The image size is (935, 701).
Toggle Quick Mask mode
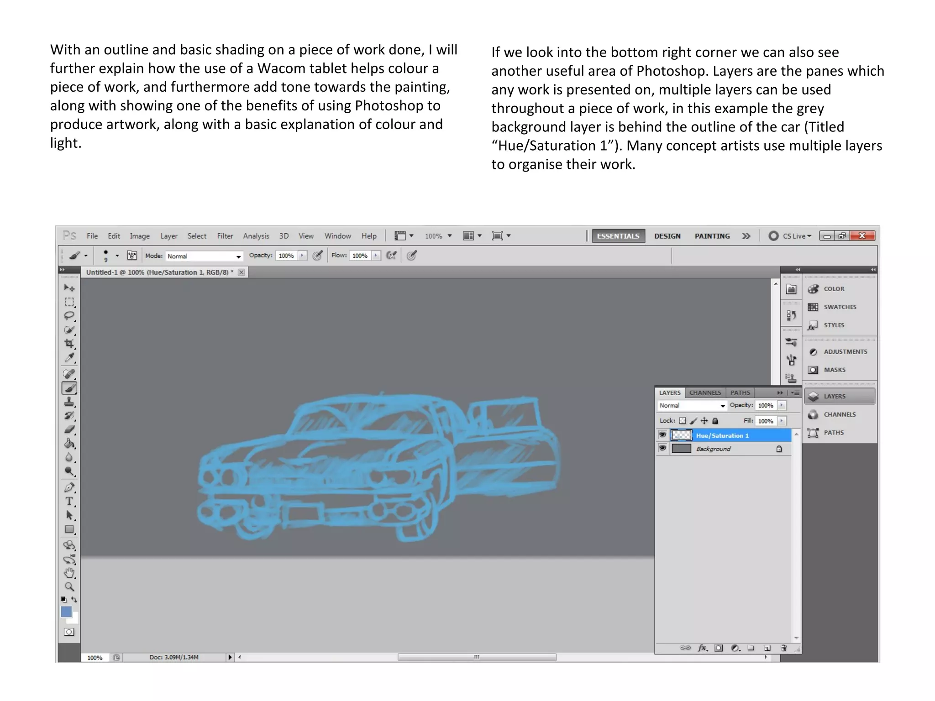click(x=69, y=632)
